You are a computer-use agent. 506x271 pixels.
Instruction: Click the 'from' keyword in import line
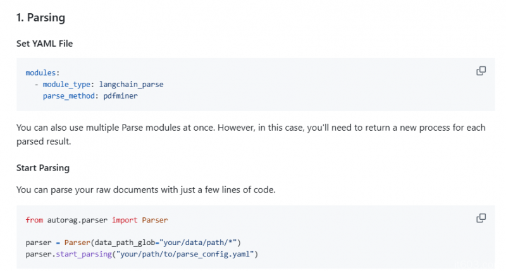tap(34, 220)
